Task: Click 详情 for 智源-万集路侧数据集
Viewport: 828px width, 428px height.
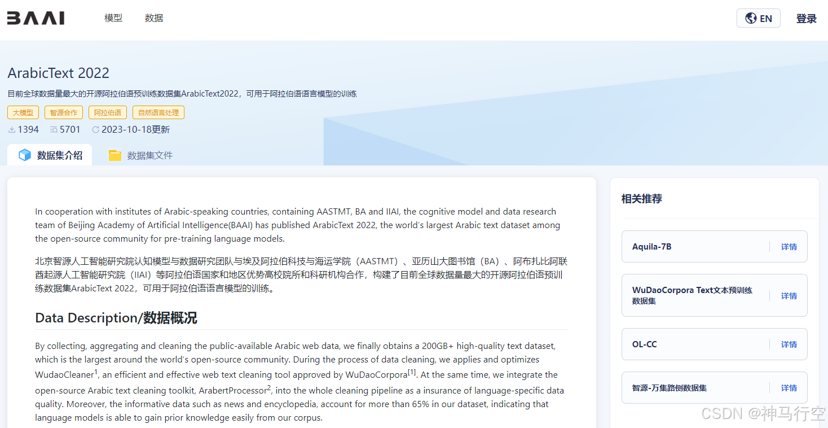Action: tap(789, 388)
